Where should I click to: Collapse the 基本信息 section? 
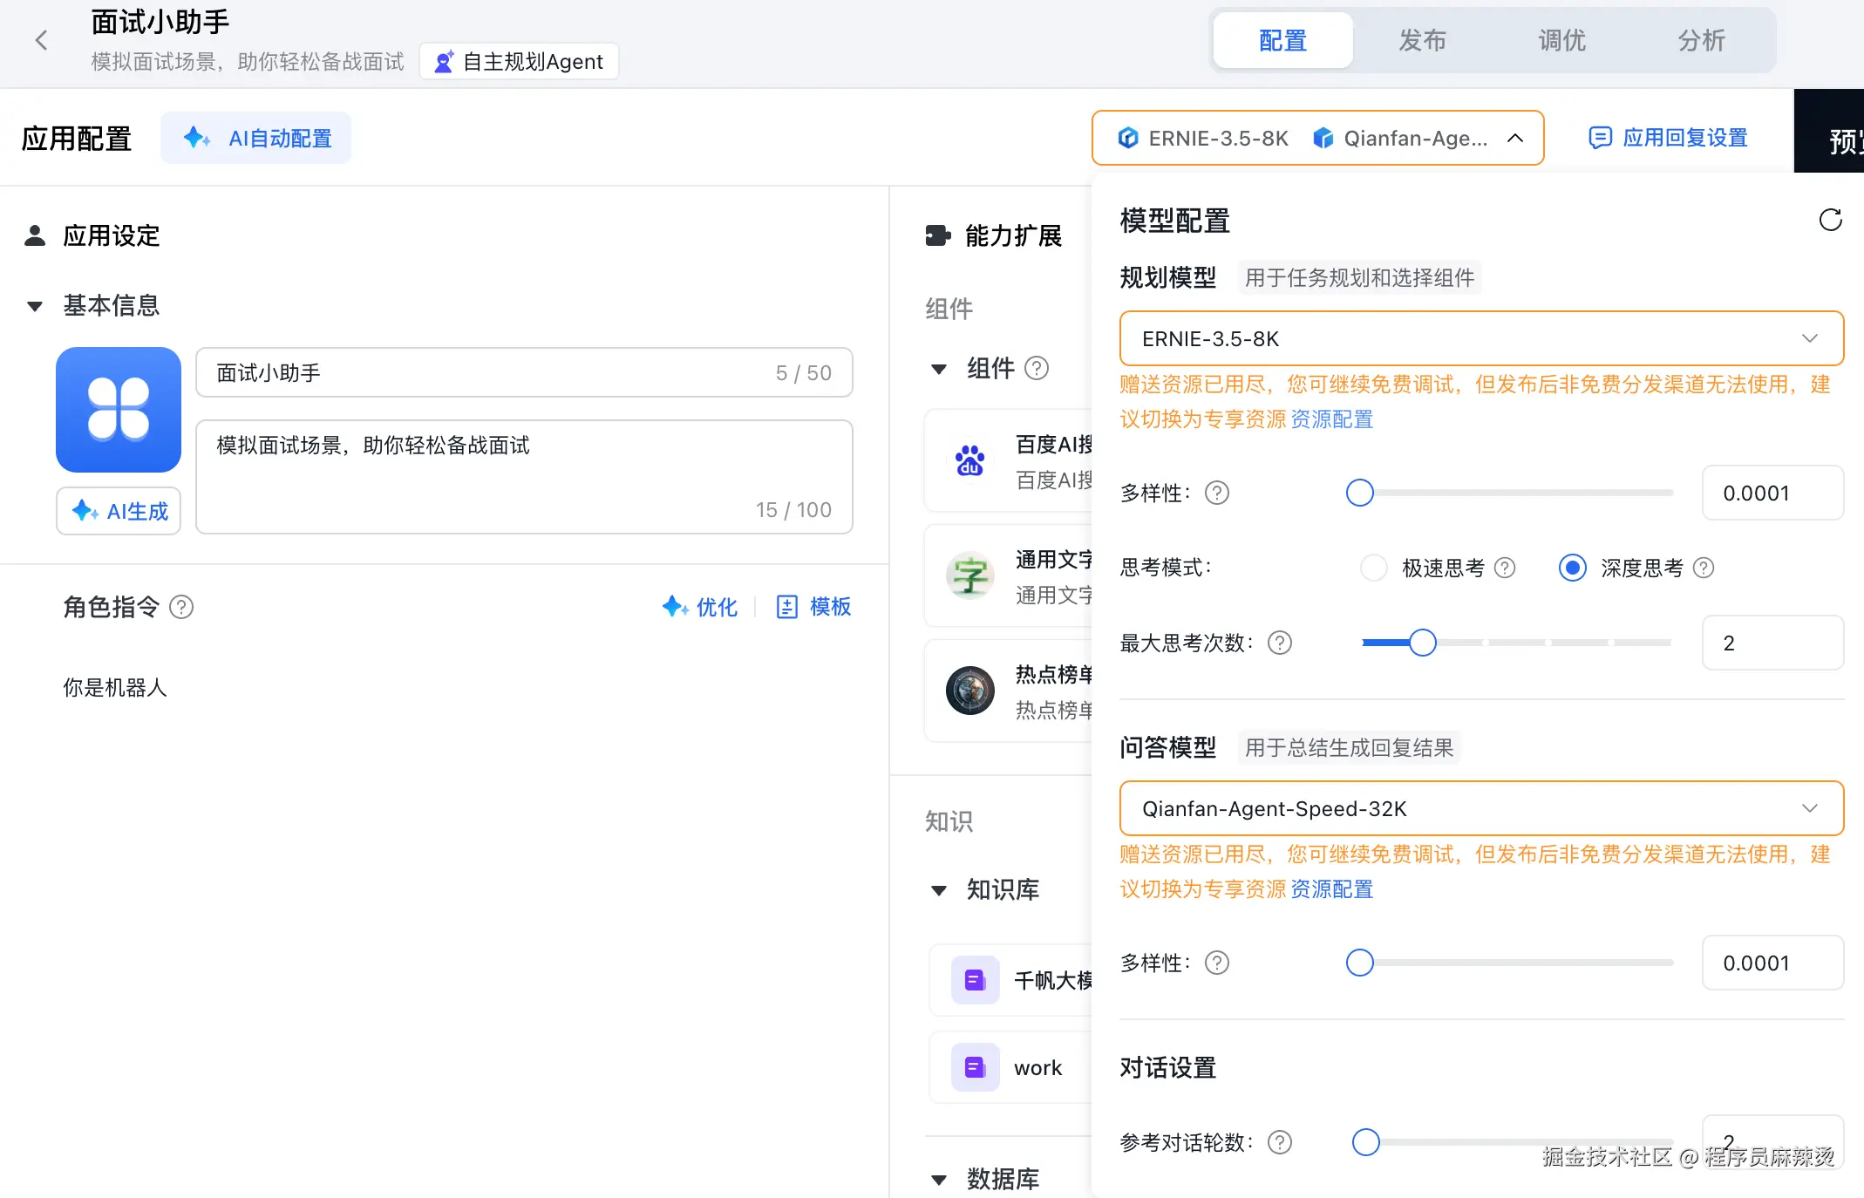click(35, 305)
